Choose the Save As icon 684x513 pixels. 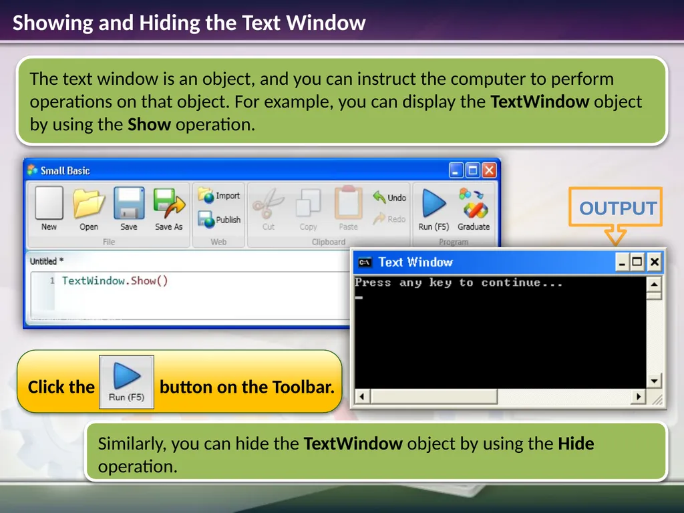click(169, 208)
